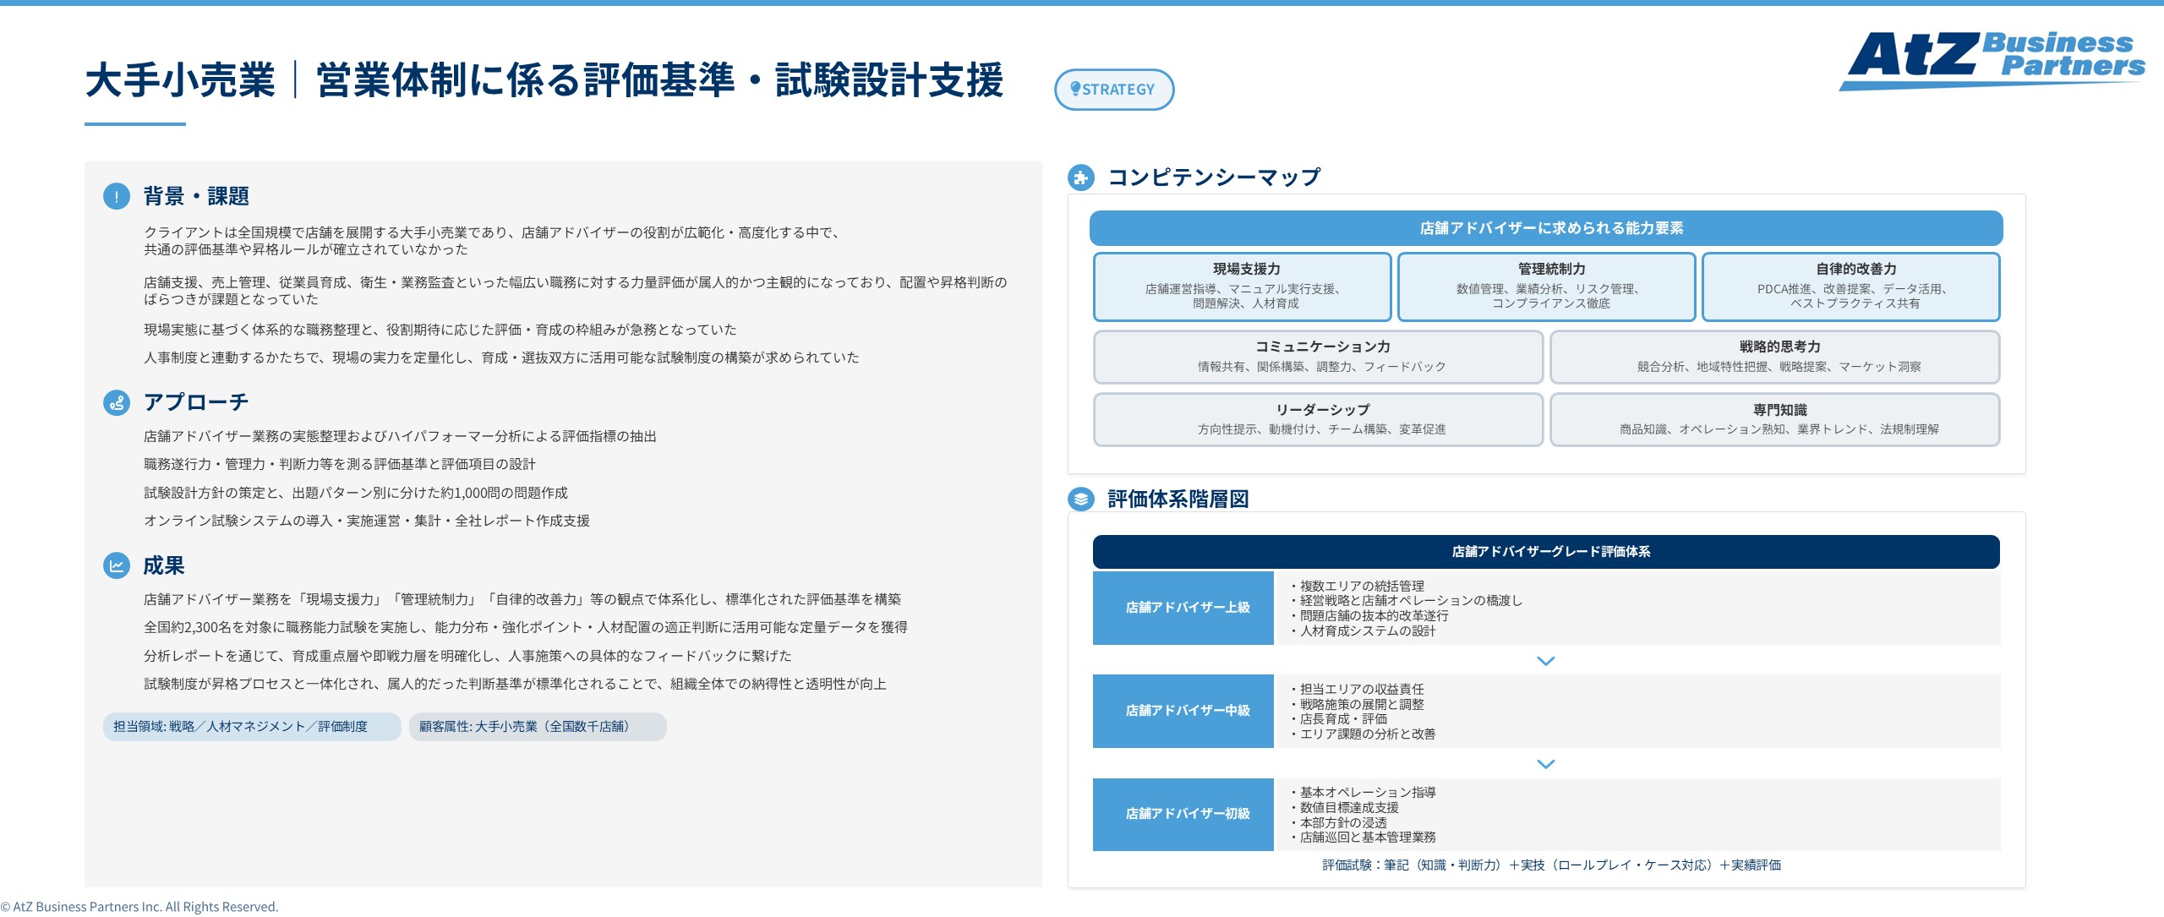The image size is (2164, 917).
Task: Click the 店舗アドバイザー上級 grade label icon block
Action: (x=1183, y=607)
